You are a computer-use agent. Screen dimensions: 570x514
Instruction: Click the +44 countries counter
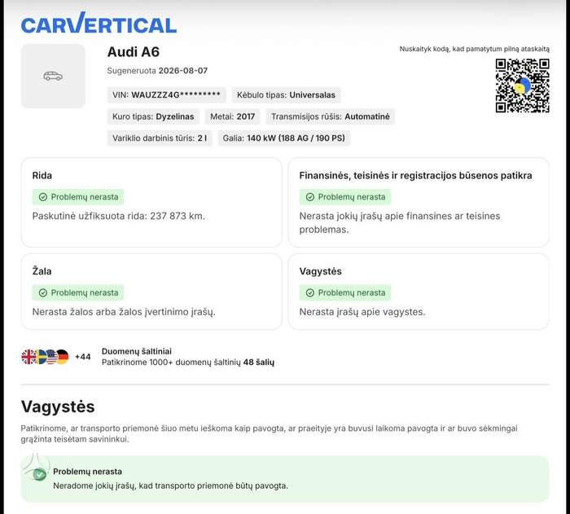point(83,357)
